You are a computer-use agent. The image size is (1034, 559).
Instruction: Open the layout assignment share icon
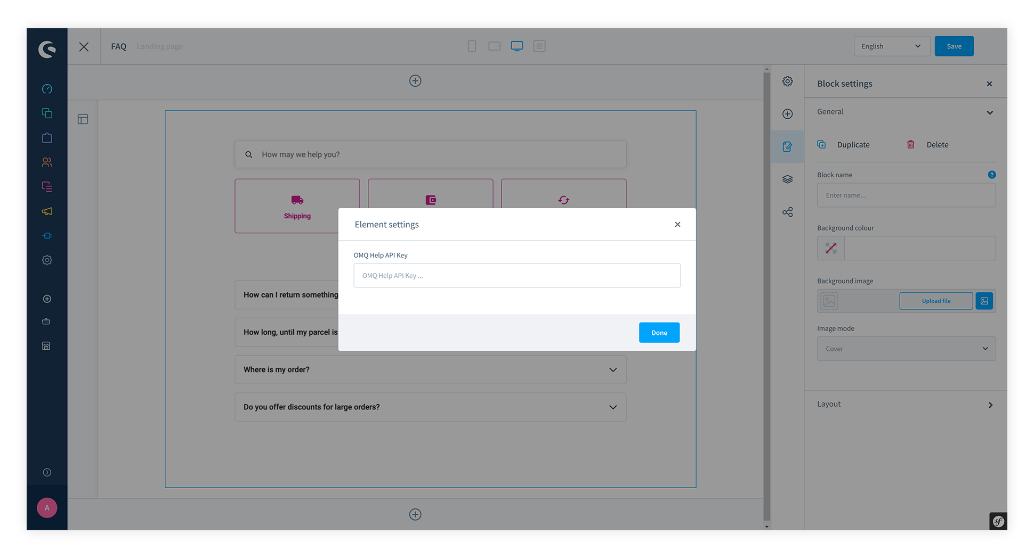pyautogui.click(x=788, y=212)
